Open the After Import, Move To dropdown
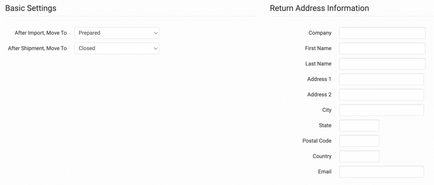 pos(117,33)
